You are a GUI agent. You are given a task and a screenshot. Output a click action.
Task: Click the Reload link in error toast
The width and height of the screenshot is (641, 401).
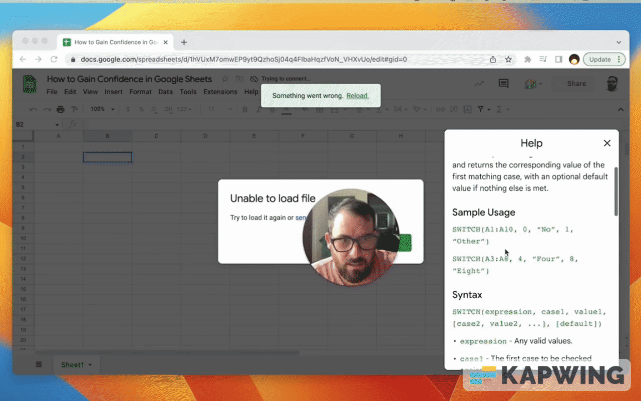pyautogui.click(x=358, y=96)
